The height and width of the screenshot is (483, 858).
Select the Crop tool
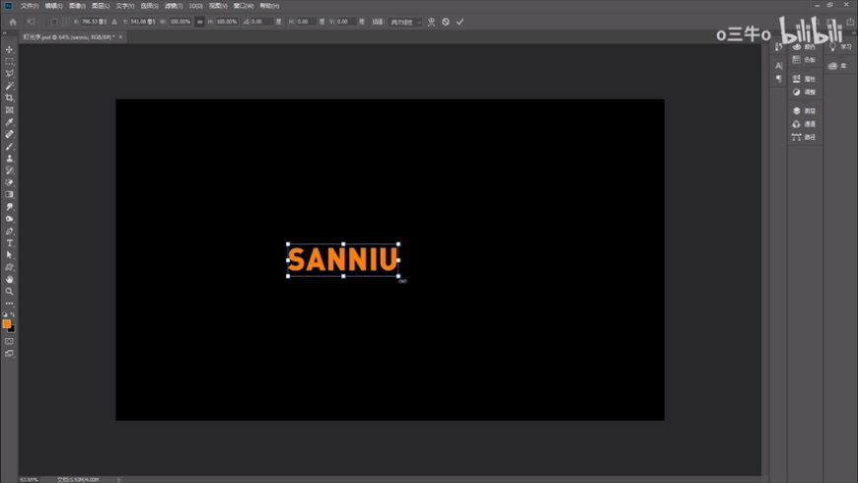coord(10,98)
